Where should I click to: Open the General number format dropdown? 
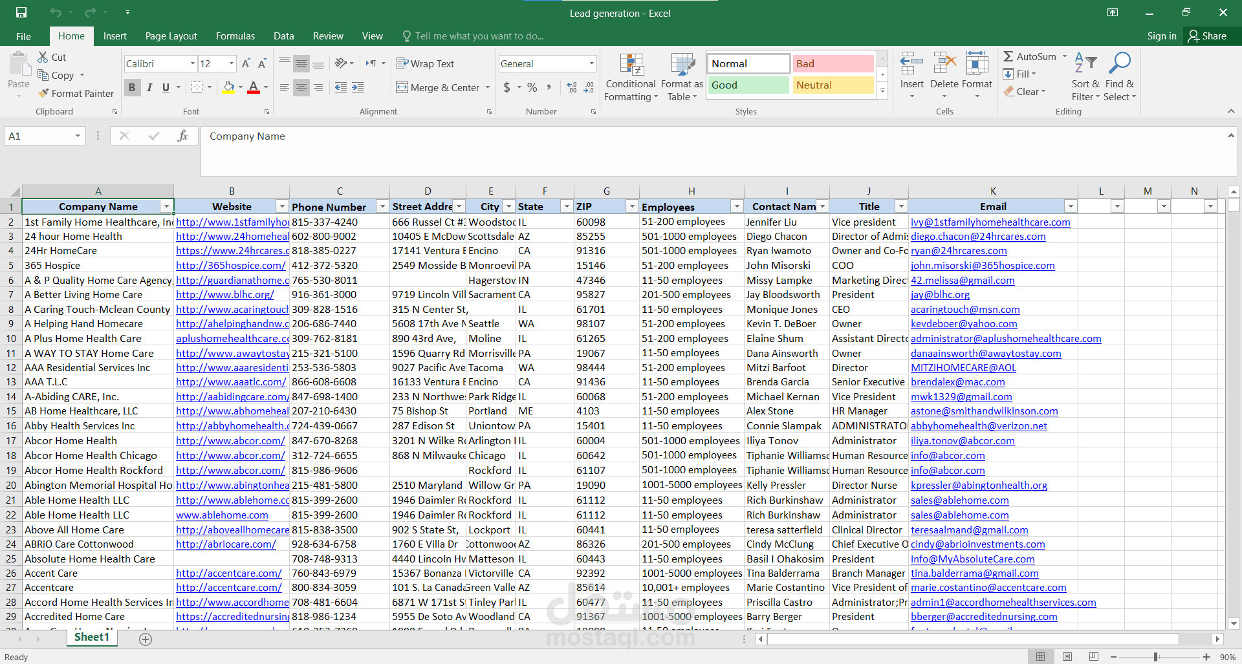(x=591, y=63)
